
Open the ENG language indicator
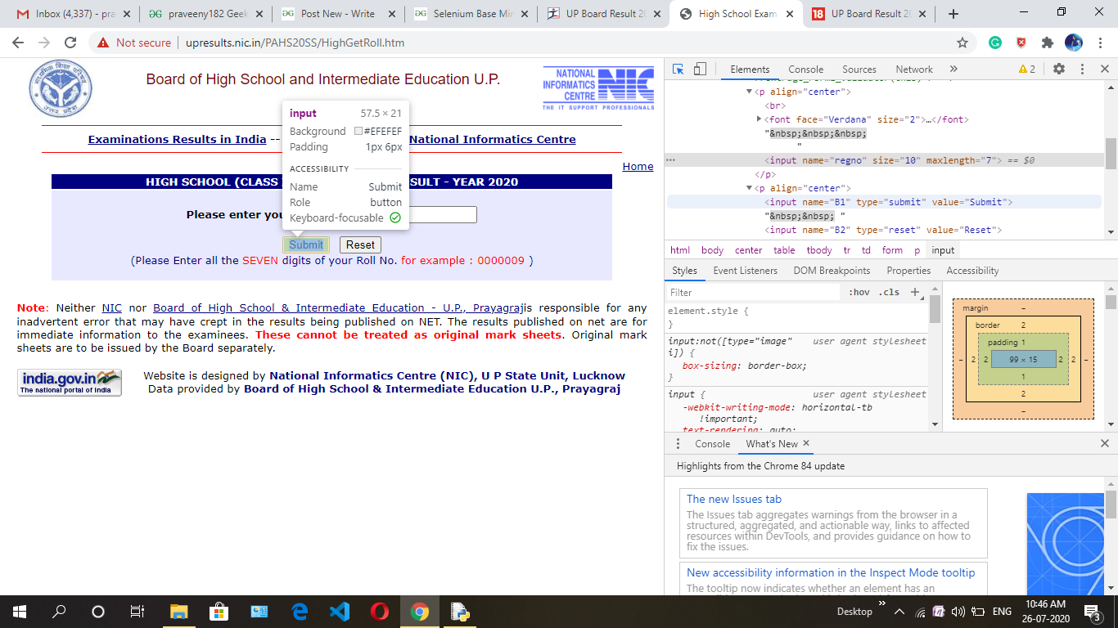pyautogui.click(x=1002, y=611)
